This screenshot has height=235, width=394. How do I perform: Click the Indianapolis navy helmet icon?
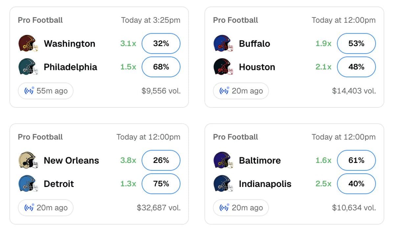(223, 184)
